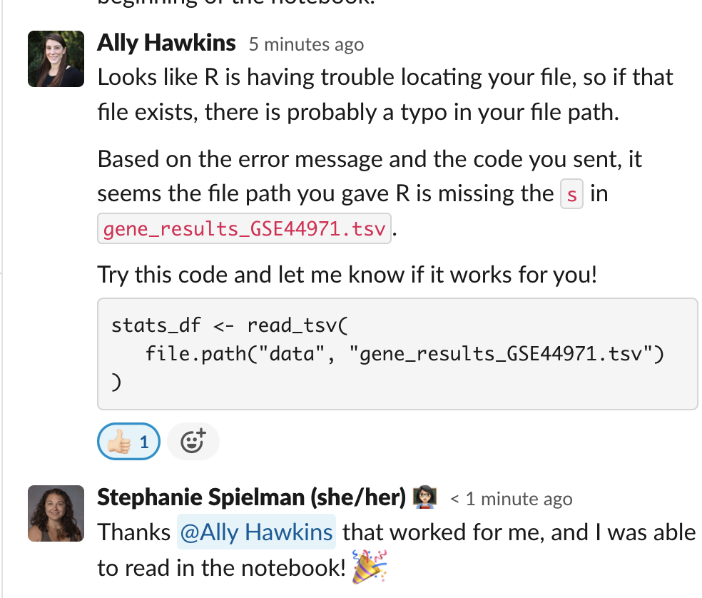Click the teacher emoji beside Stephanie's name
Image resolution: width=702 pixels, height=598 pixels.
424,497
